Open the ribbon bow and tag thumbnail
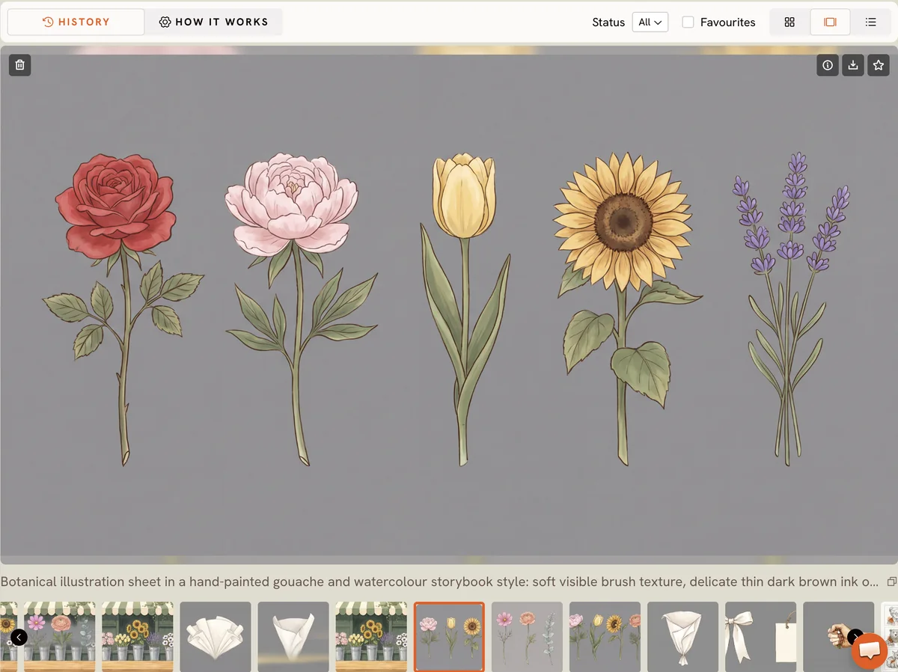The image size is (898, 672). tap(760, 637)
